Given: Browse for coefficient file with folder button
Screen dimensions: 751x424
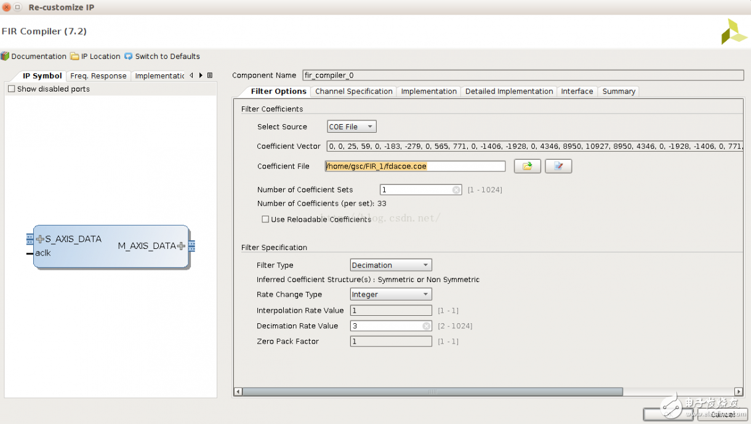Looking at the screenshot, I should [x=527, y=166].
